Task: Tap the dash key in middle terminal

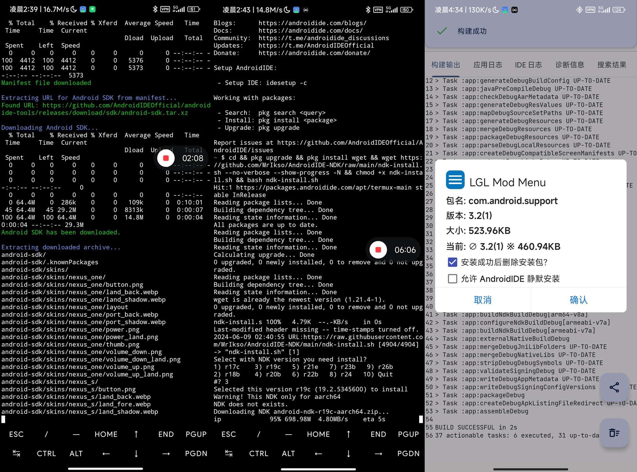Action: pyautogui.click(x=289, y=434)
